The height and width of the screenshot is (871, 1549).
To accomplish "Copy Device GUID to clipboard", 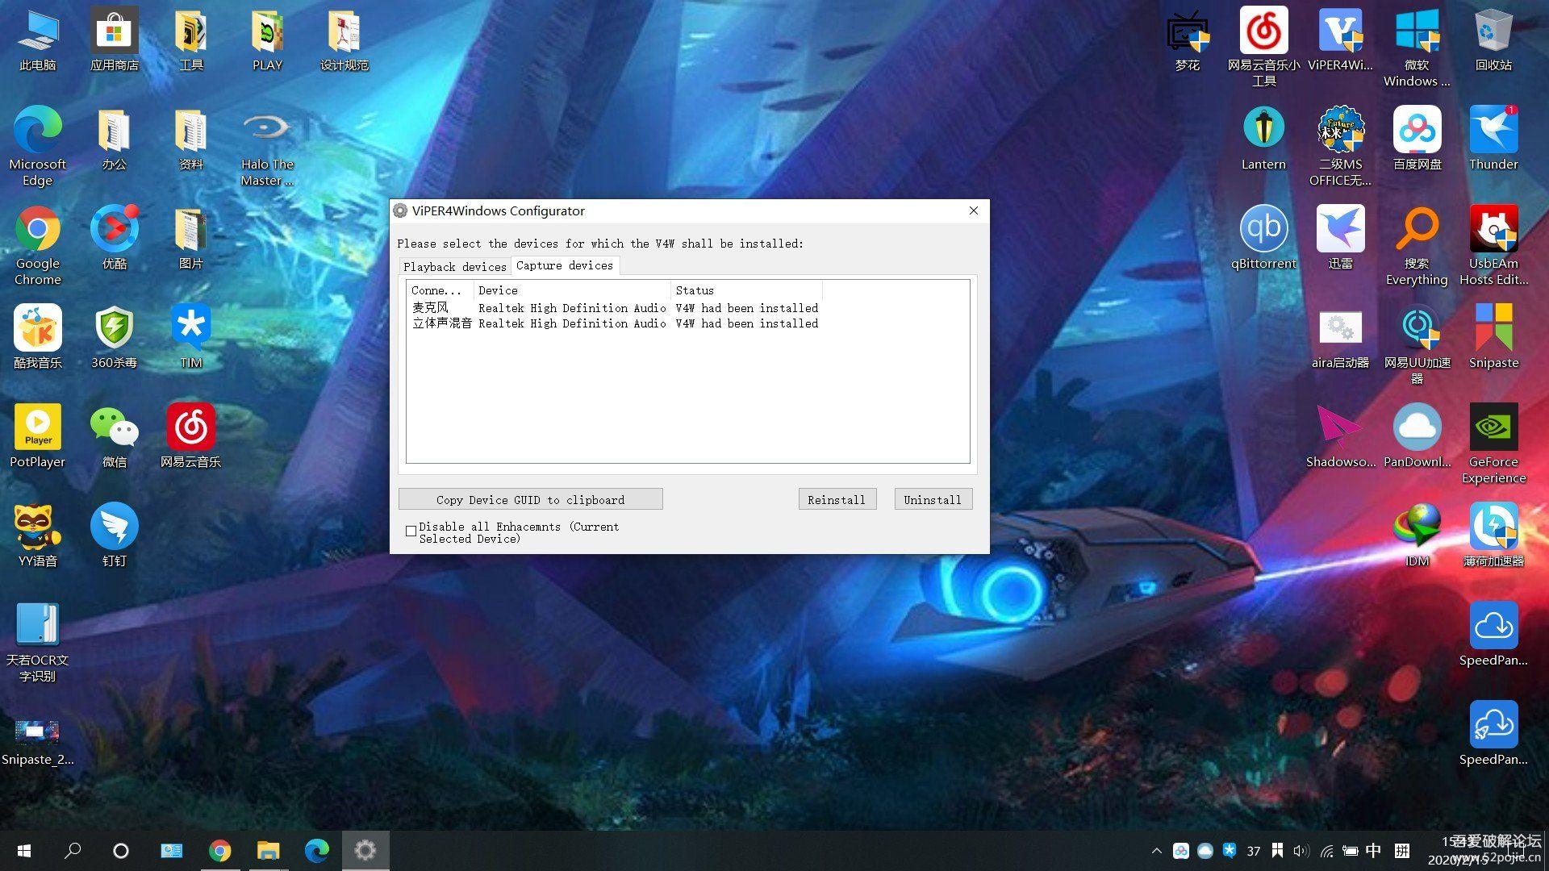I will coord(530,500).
